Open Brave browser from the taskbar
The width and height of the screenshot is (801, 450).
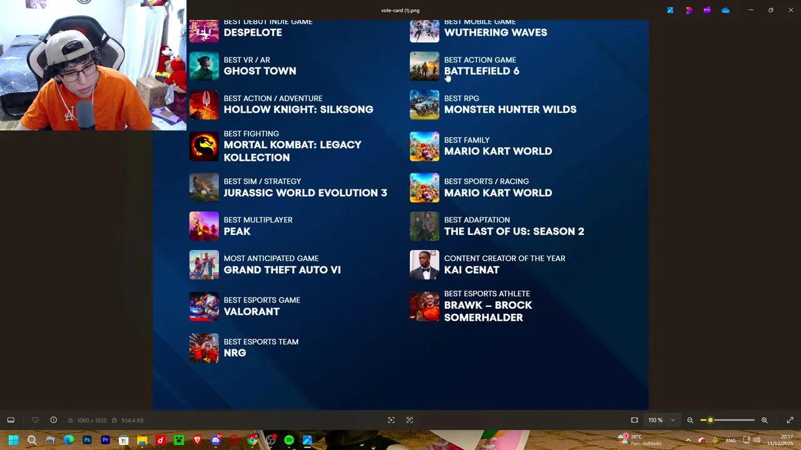[x=197, y=440]
